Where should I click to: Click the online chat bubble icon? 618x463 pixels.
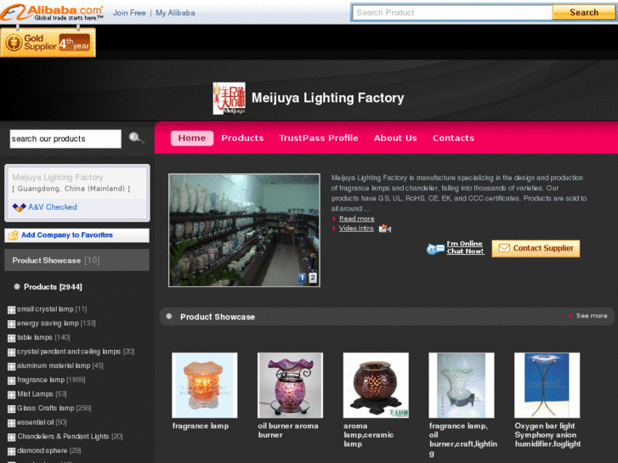coord(435,248)
